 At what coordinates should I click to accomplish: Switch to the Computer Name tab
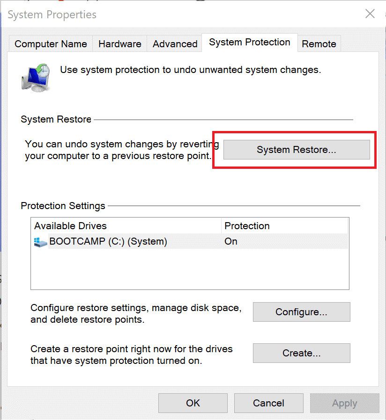point(51,44)
